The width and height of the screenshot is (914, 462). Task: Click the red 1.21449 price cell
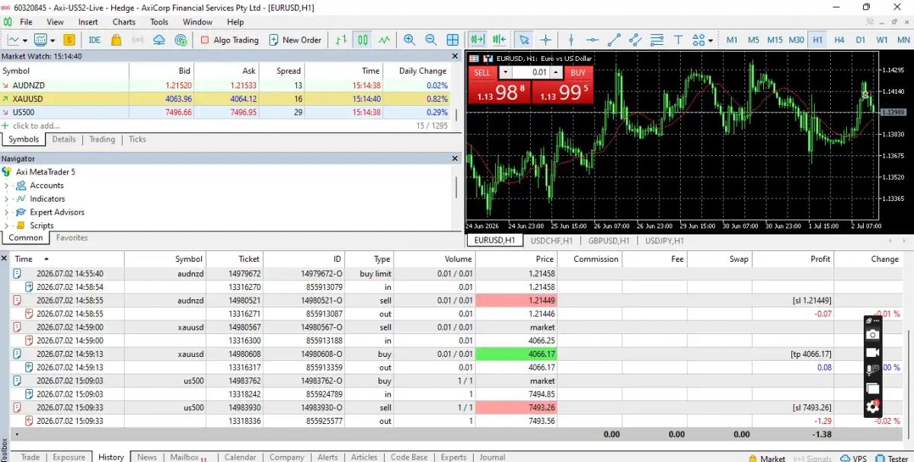tap(516, 301)
